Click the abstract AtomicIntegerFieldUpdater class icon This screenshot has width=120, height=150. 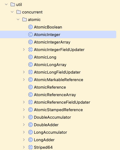click(x=30, y=49)
